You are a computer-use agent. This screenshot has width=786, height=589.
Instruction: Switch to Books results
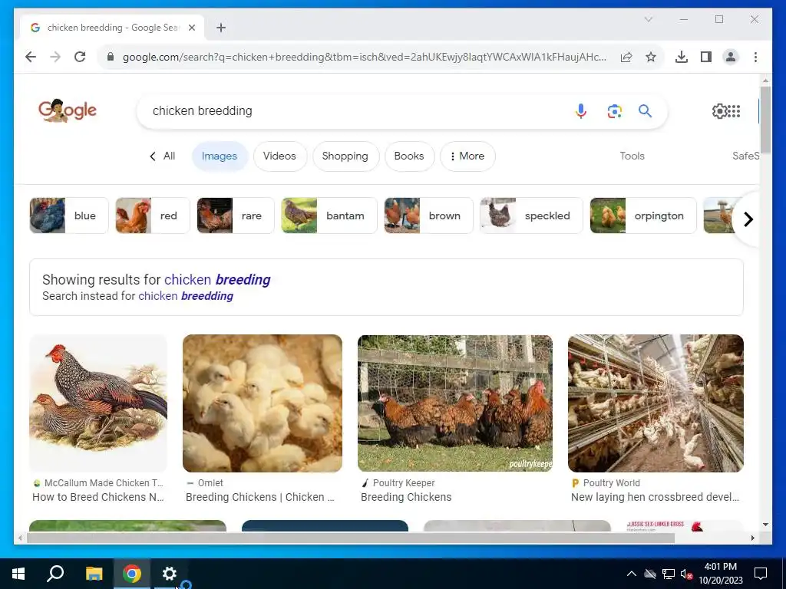pos(409,156)
